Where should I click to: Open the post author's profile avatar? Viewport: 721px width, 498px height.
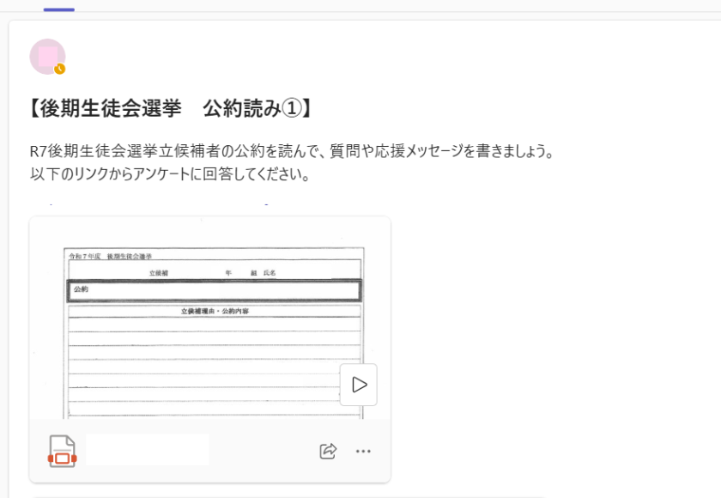pos(46,56)
